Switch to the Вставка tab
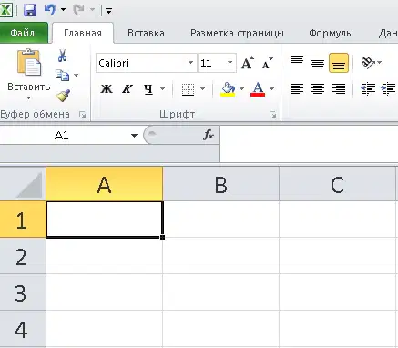This screenshot has height=348, width=398. pos(146,33)
